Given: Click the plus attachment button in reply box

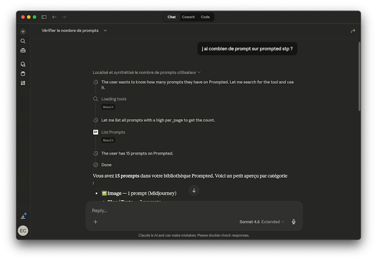Looking at the screenshot, I should (x=96, y=222).
